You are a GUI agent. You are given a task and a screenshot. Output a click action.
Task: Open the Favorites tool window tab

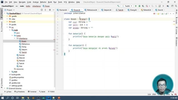tap(2, 83)
